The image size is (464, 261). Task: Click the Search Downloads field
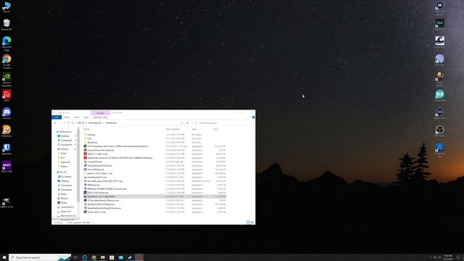coord(223,123)
